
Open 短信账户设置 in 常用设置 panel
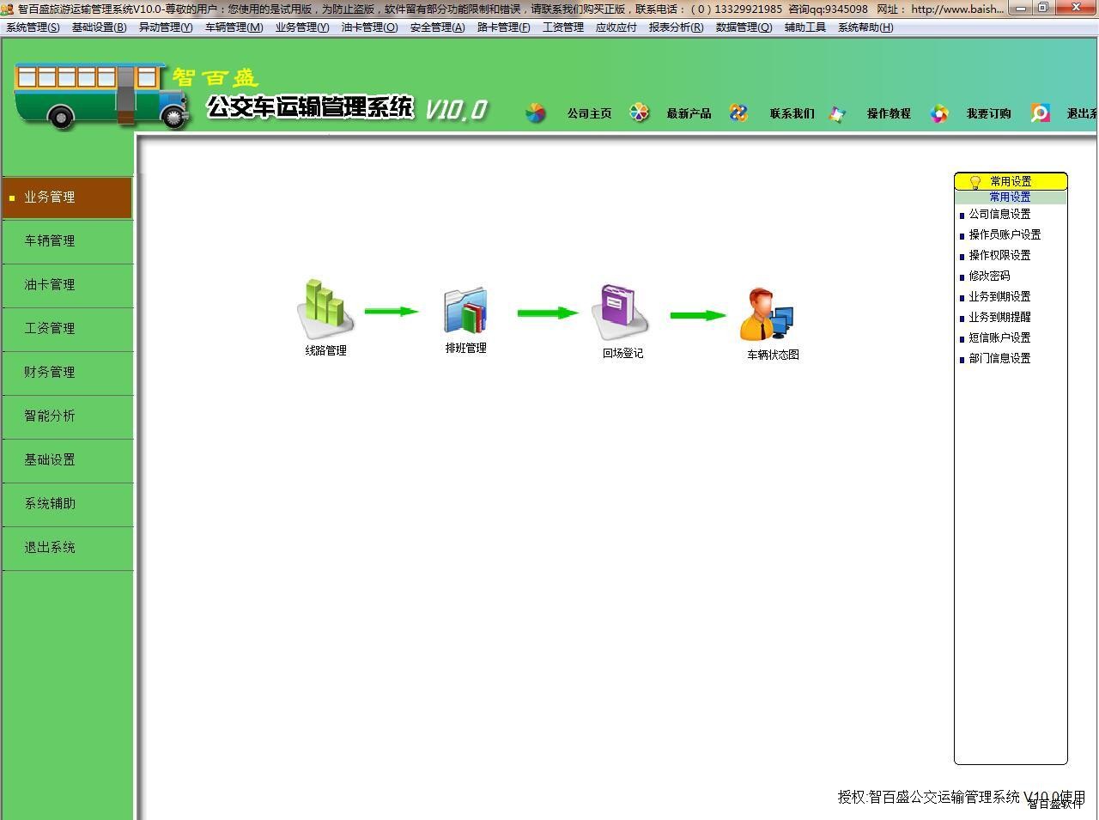coord(999,338)
